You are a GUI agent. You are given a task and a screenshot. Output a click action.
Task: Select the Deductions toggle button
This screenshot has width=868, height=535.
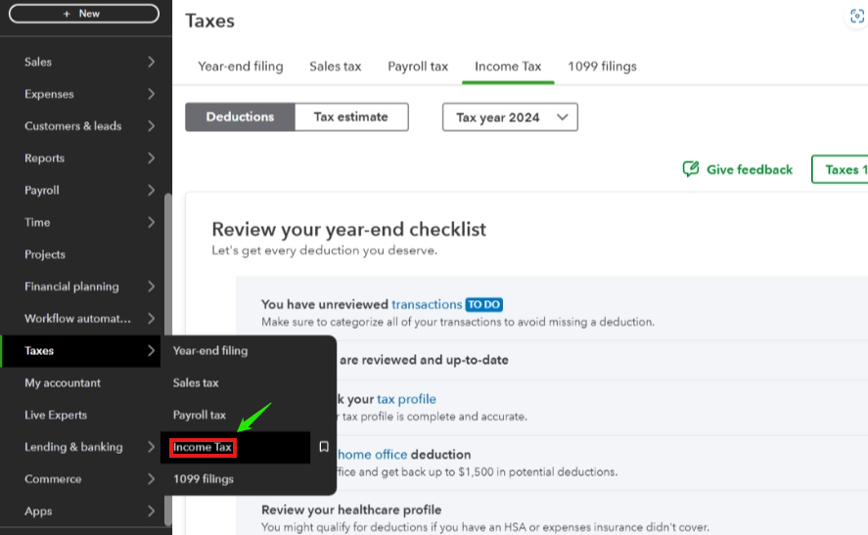point(241,116)
